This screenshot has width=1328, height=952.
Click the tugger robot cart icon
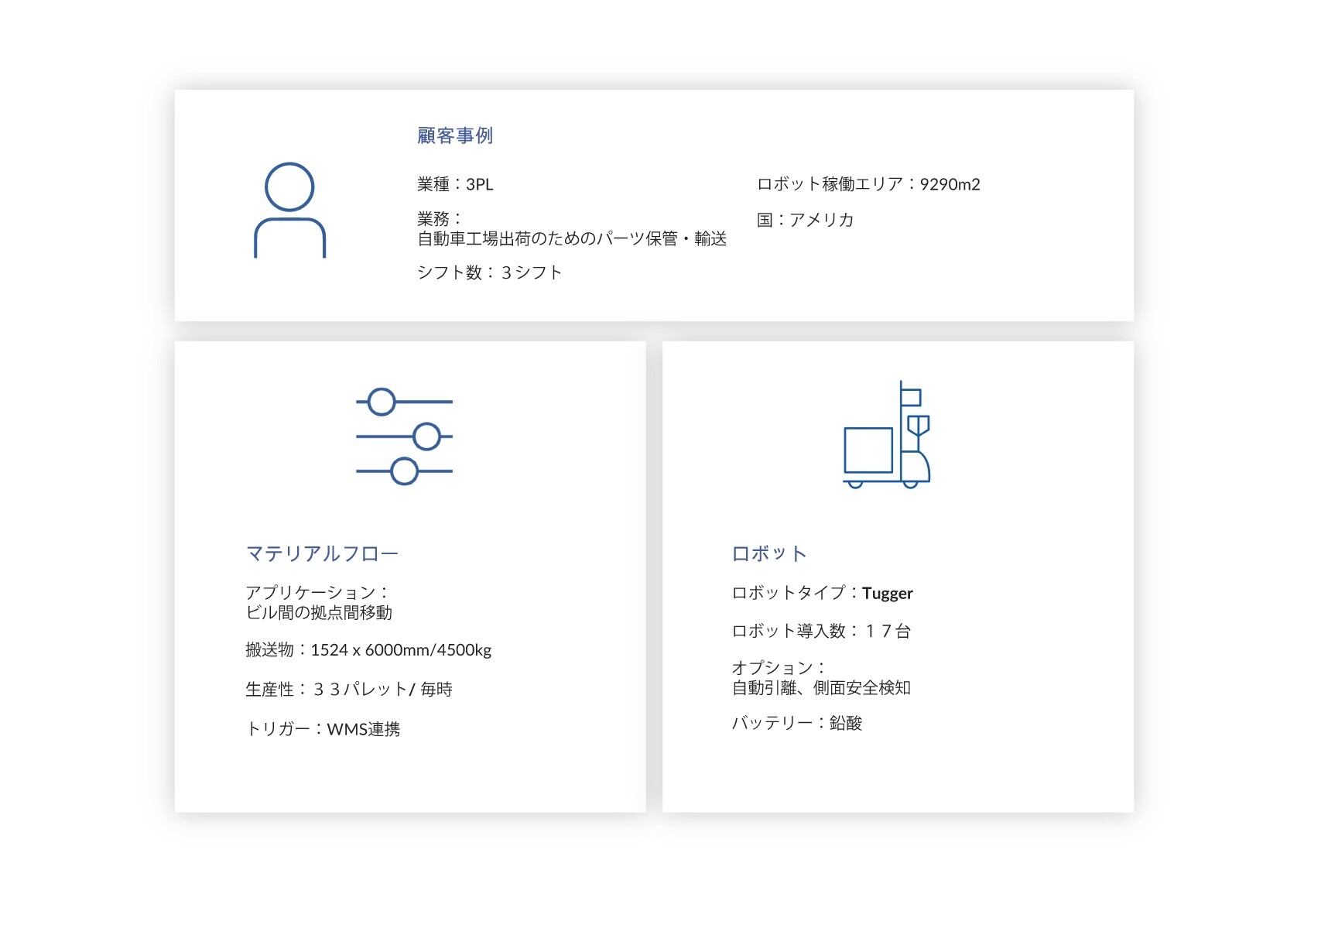pyautogui.click(x=887, y=434)
